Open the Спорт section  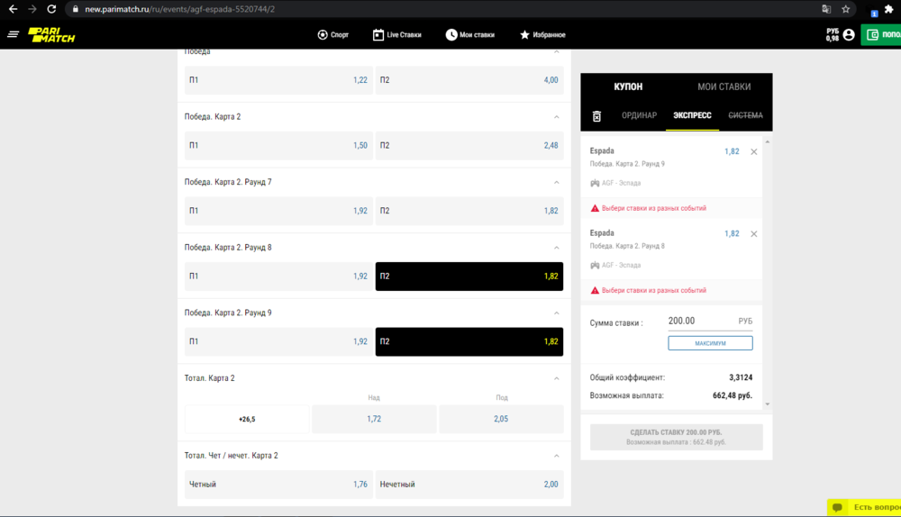point(333,35)
